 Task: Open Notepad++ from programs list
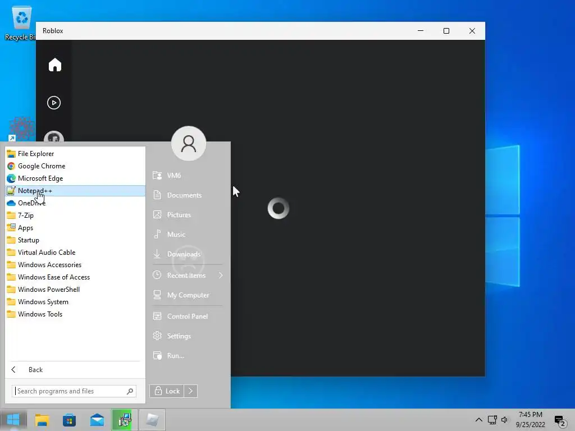(x=75, y=191)
